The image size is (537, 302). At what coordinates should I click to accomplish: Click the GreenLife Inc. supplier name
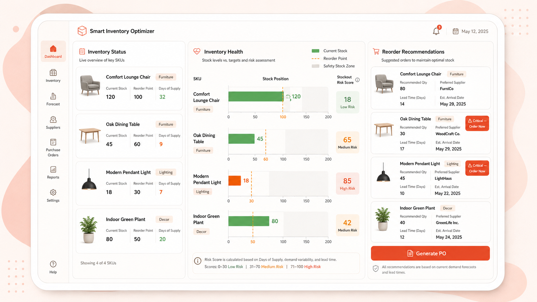pyautogui.click(x=447, y=223)
